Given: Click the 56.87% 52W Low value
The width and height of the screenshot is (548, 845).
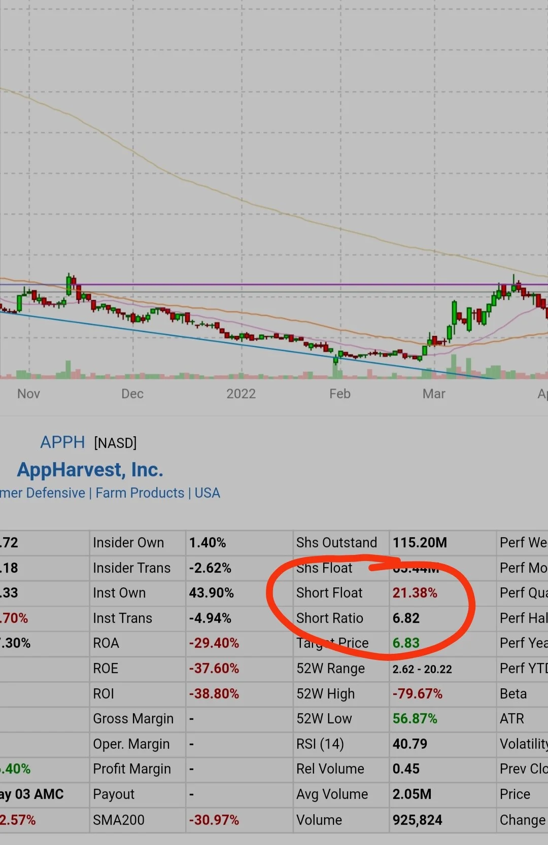Looking at the screenshot, I should pyautogui.click(x=415, y=719).
